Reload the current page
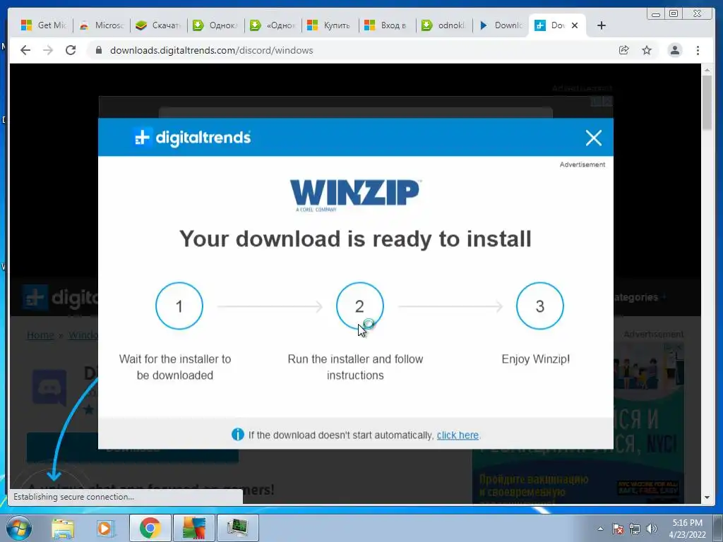This screenshot has height=542, width=723. [x=71, y=50]
